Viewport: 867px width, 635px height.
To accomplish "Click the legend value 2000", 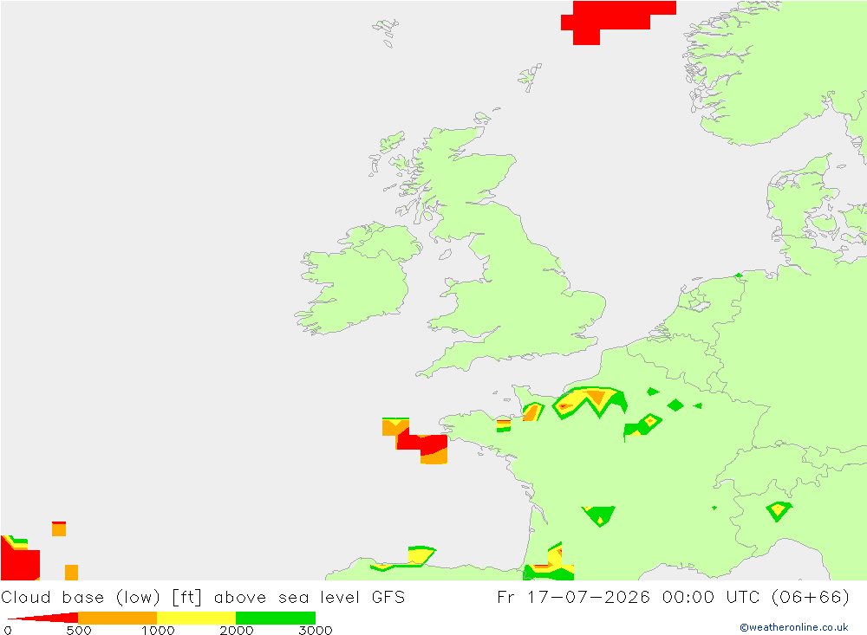I will (236, 630).
